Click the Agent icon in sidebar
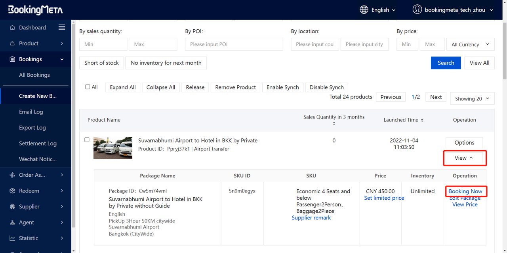Viewport: 507px width, 253px height. [12, 223]
